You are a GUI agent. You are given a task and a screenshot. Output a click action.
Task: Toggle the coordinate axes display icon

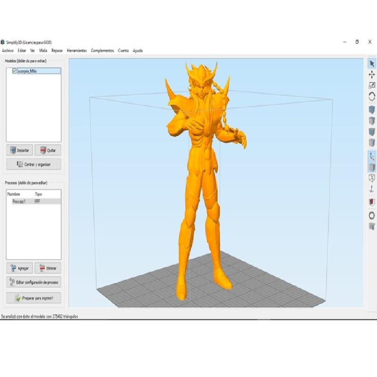tap(371, 156)
